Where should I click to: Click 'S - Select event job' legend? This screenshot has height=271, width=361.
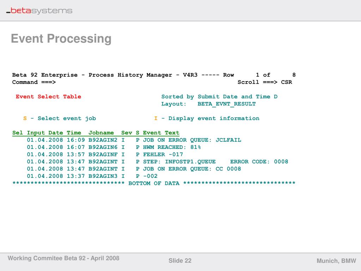click(x=60, y=119)
